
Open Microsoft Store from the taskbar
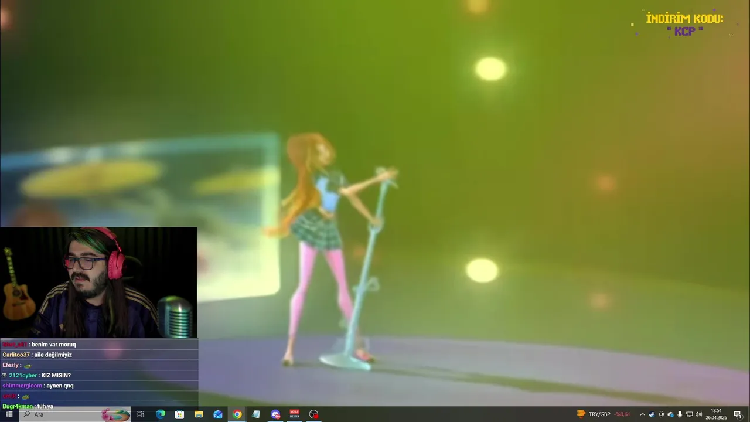(x=180, y=414)
